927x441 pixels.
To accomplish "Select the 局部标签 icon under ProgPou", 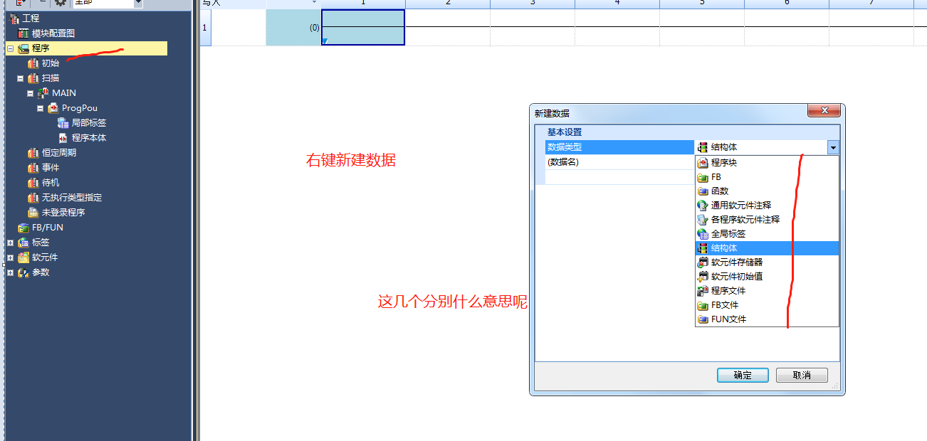I will [x=63, y=123].
